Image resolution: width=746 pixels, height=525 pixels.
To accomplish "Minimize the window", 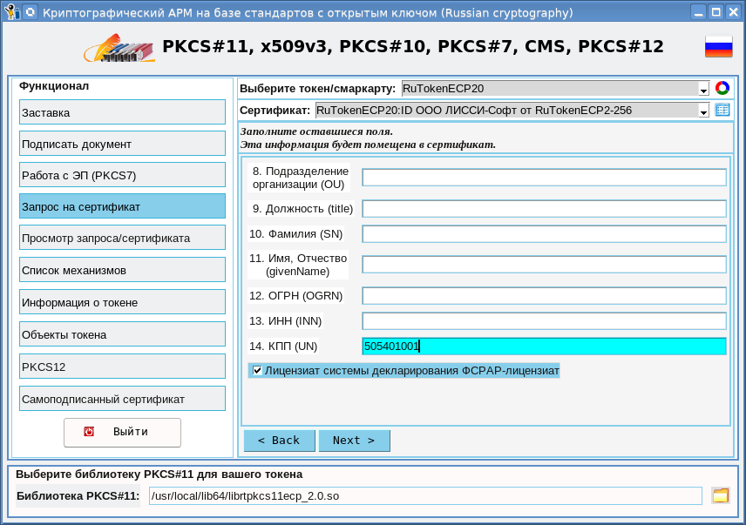I will click(x=699, y=12).
